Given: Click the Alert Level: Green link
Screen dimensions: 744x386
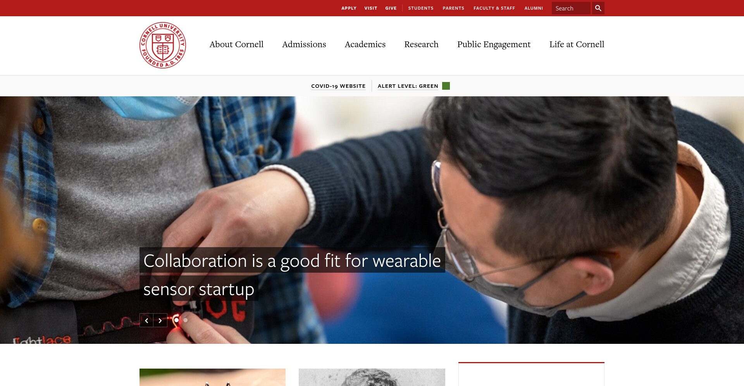Looking at the screenshot, I should tap(408, 86).
